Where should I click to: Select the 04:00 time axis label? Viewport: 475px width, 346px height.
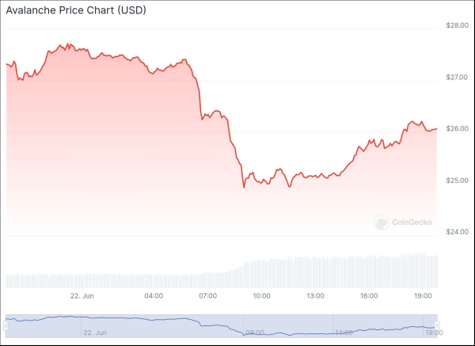coord(154,296)
